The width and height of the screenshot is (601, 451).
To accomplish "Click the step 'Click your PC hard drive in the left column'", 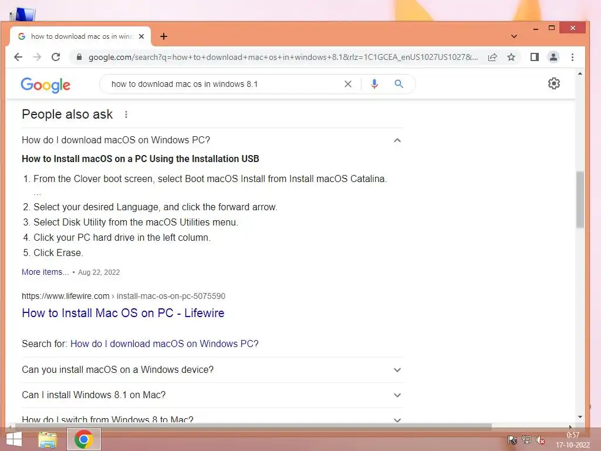I will click(122, 237).
